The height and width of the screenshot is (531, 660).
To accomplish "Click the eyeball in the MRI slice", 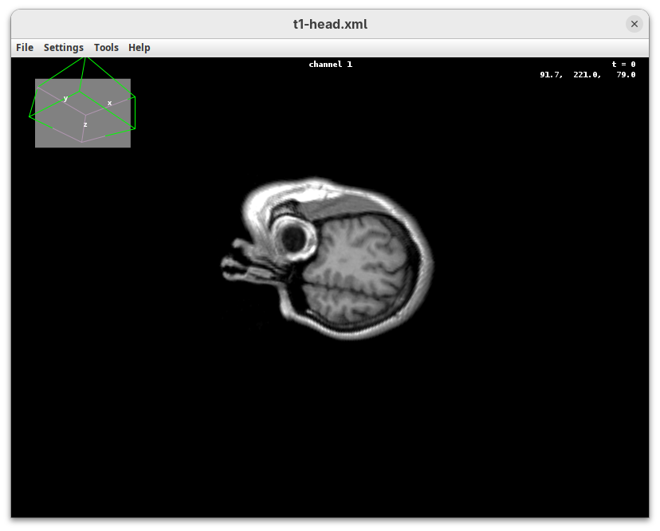I will (x=293, y=235).
